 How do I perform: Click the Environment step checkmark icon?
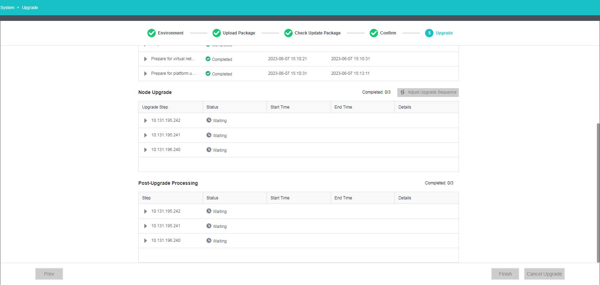click(152, 33)
